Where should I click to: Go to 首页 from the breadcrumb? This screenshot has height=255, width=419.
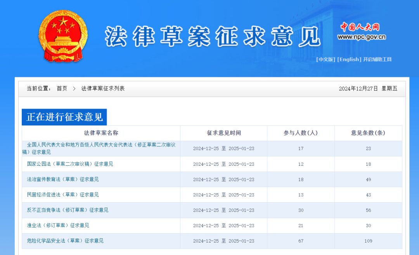point(62,88)
